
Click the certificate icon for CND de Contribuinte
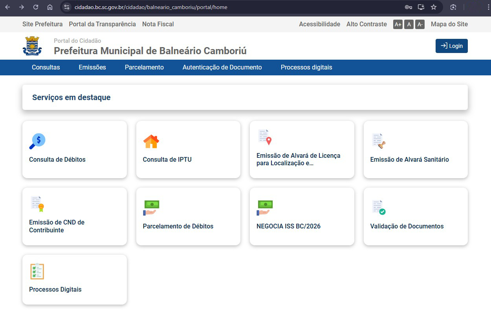(37, 204)
